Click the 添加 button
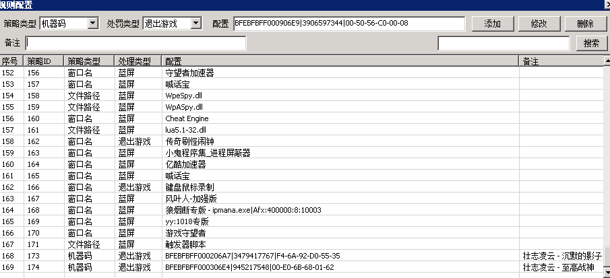The width and height of the screenshot is (610, 278). point(491,24)
